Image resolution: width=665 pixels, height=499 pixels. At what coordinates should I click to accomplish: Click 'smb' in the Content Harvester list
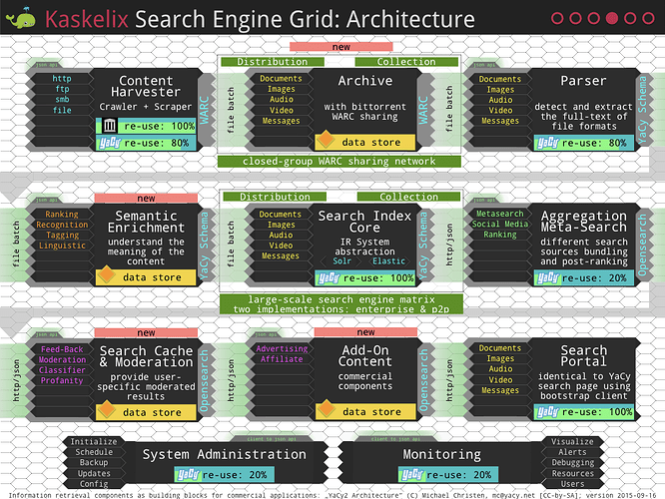click(x=62, y=99)
